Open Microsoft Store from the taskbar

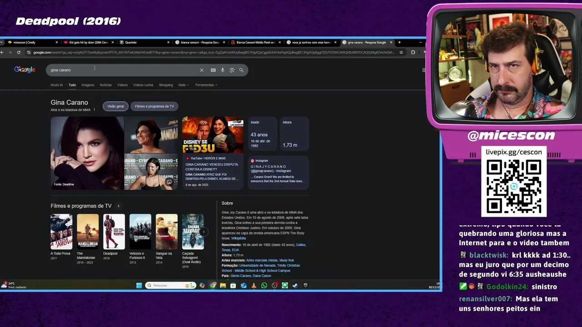coord(233,285)
